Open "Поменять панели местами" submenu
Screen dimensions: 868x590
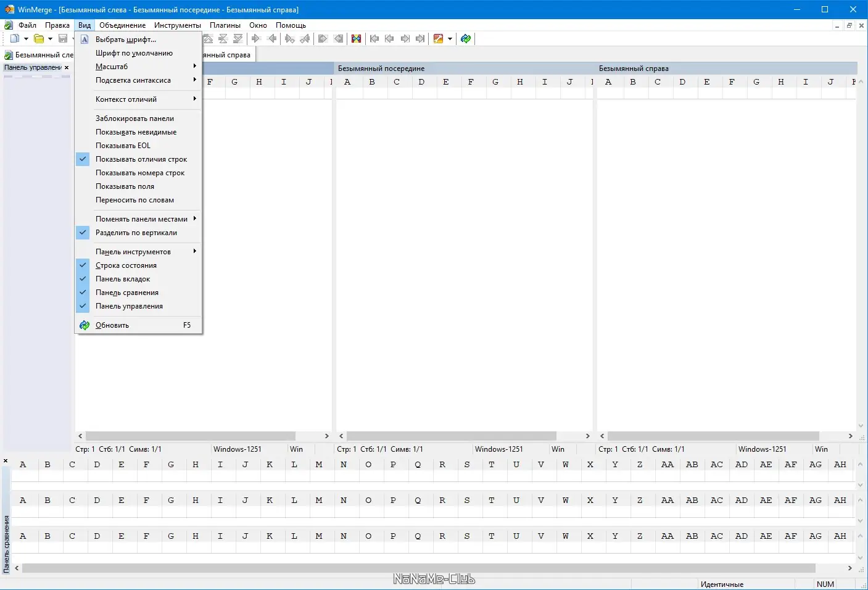click(x=138, y=219)
